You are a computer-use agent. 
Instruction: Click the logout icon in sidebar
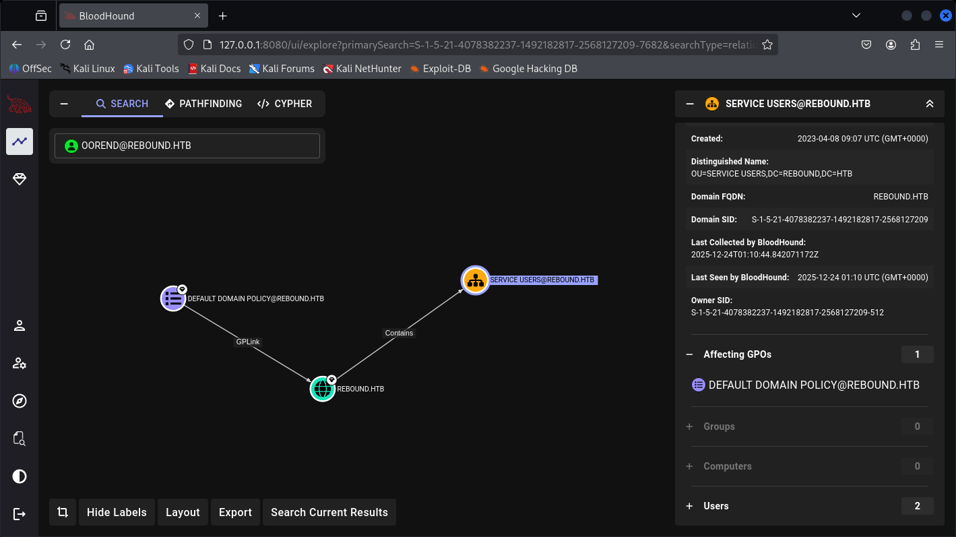pos(20,514)
